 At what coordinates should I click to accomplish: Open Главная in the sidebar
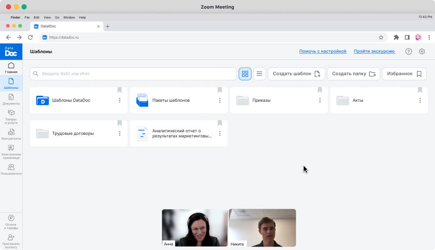11,68
